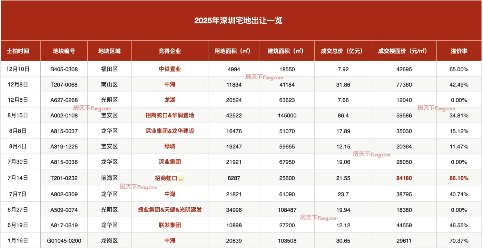Select plot number A002-0108

(64, 115)
